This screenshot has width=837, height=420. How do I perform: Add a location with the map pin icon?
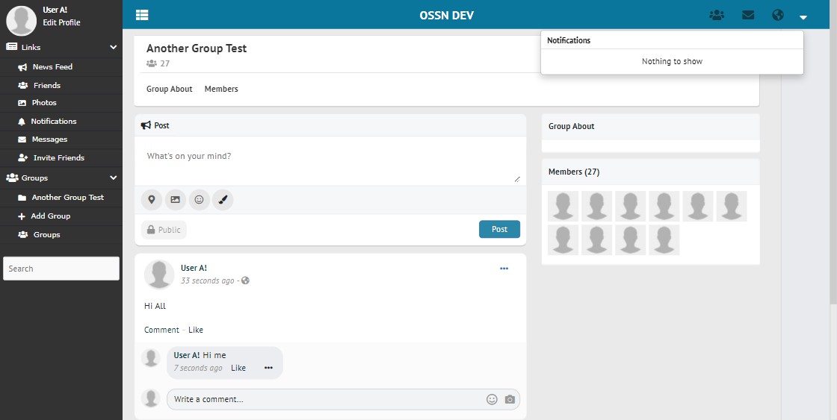click(x=152, y=200)
